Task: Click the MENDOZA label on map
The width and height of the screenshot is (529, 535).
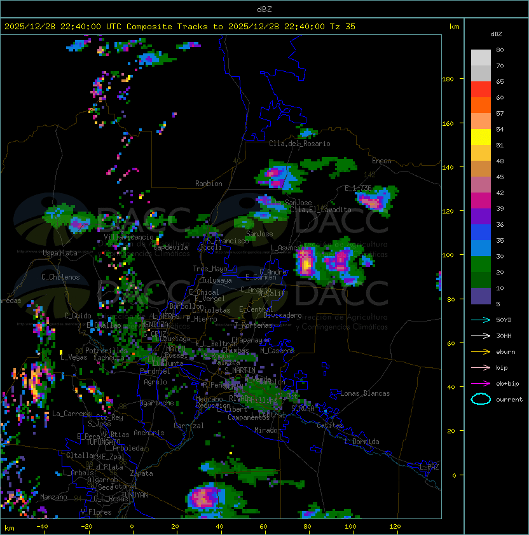Action: pos(155,324)
